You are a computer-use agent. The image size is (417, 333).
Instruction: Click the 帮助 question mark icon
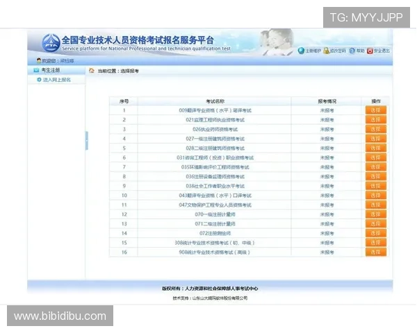point(352,51)
